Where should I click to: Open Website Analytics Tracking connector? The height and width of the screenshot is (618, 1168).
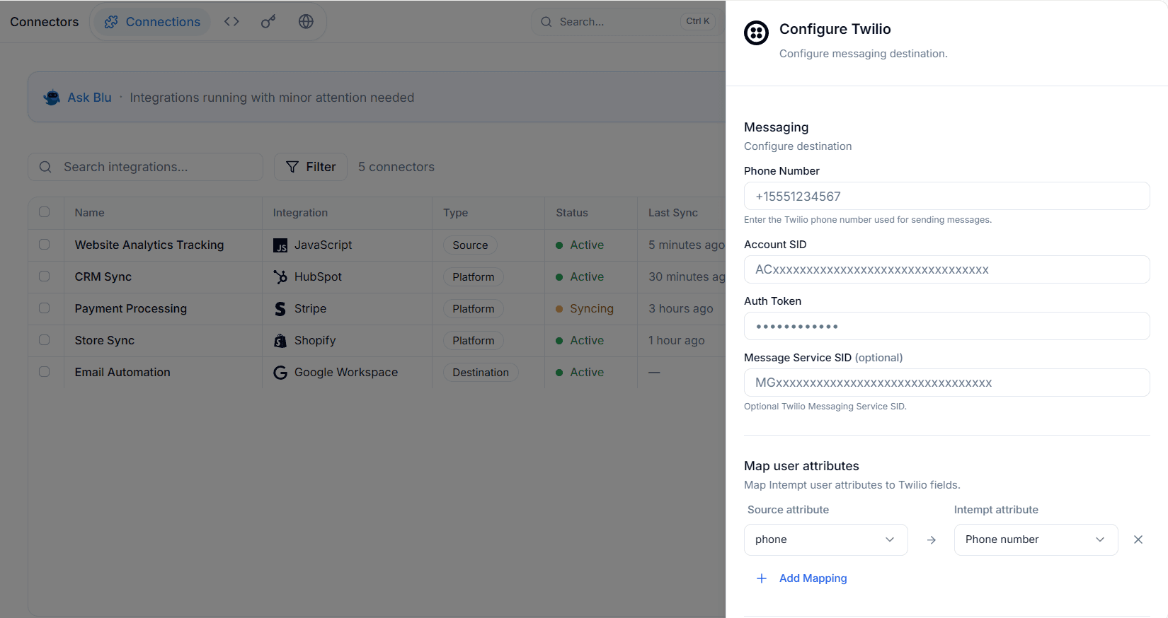149,245
